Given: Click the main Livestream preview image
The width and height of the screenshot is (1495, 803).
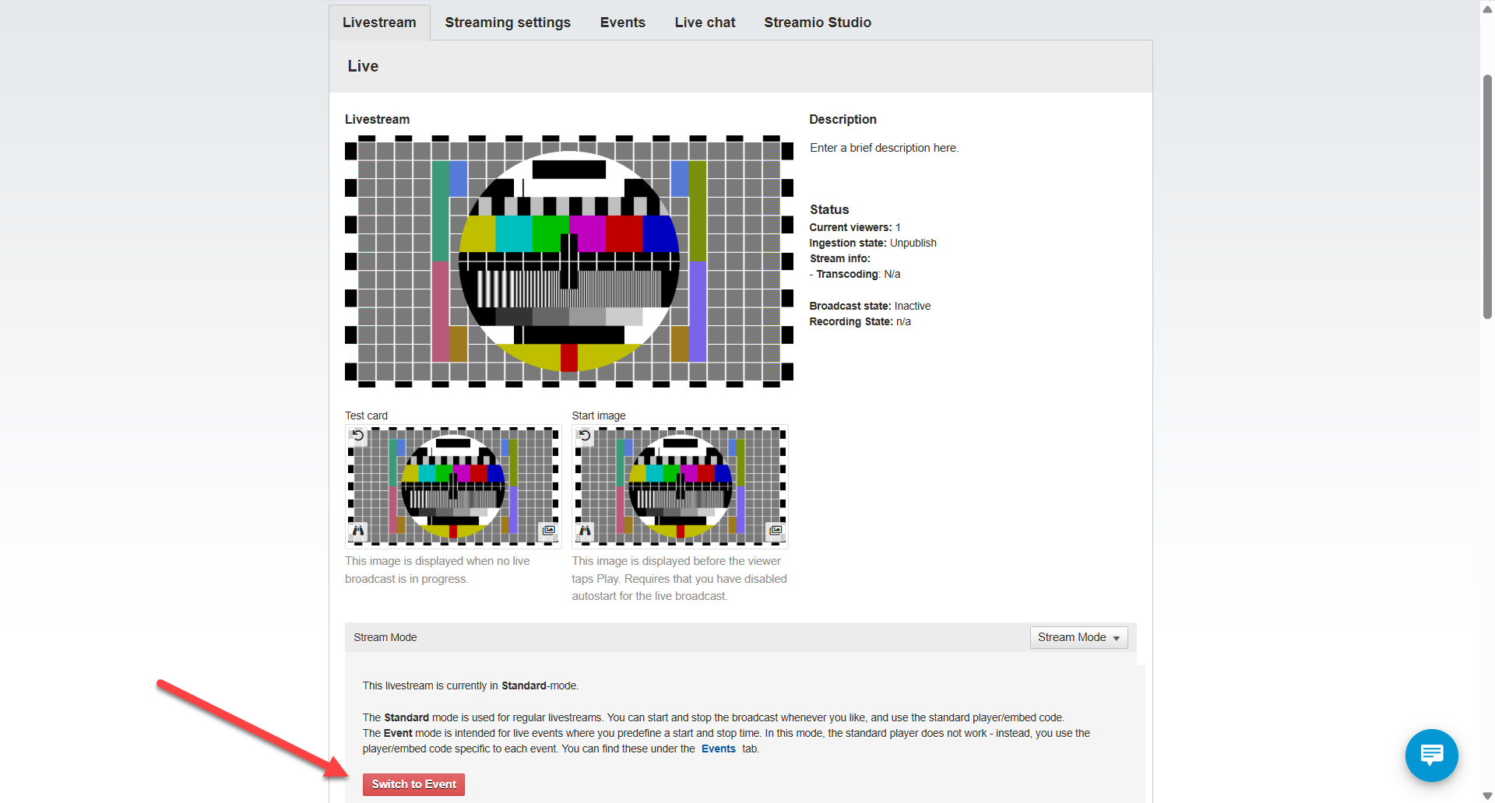Looking at the screenshot, I should point(569,261).
